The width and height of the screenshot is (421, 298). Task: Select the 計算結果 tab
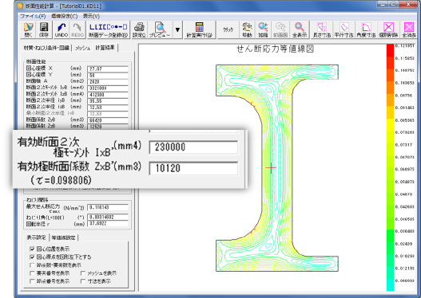pos(105,47)
